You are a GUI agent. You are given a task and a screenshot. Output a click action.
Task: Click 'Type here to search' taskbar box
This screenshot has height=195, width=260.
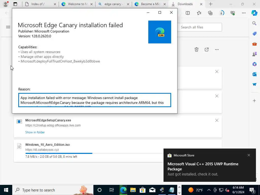[53, 190]
